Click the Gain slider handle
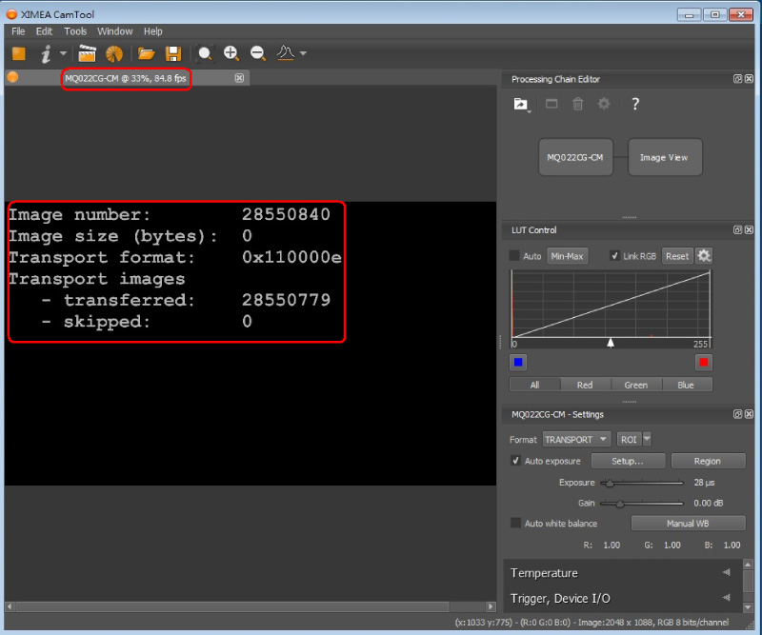762x635 pixels. click(x=620, y=503)
